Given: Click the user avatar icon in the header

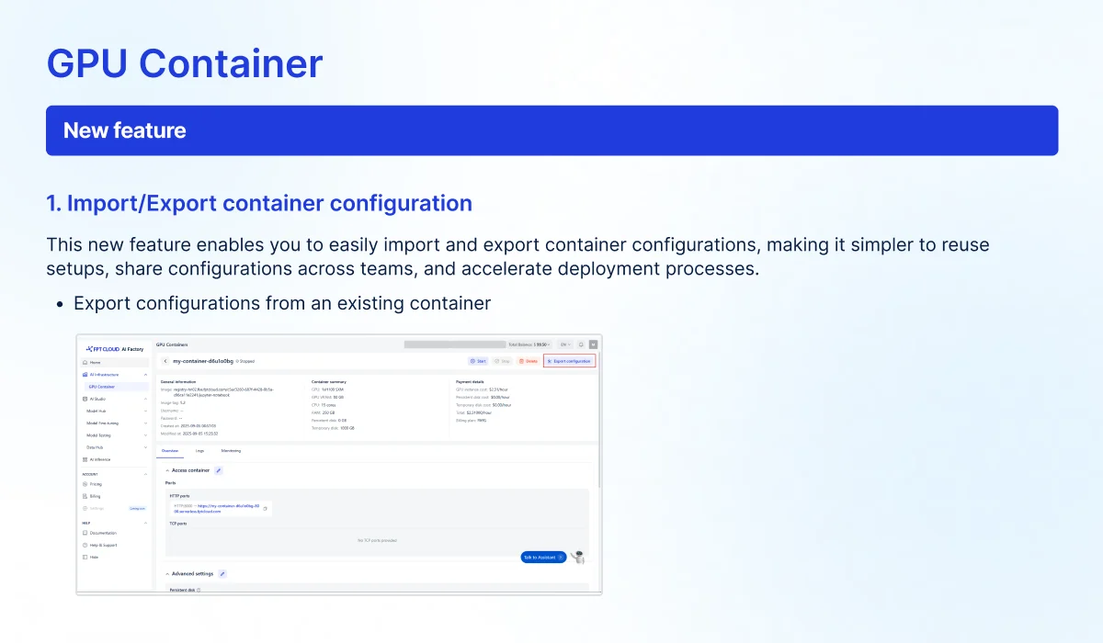Looking at the screenshot, I should click(594, 344).
